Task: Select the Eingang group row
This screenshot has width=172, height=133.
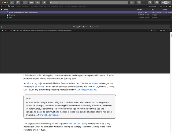Action: click(x=86, y=15)
